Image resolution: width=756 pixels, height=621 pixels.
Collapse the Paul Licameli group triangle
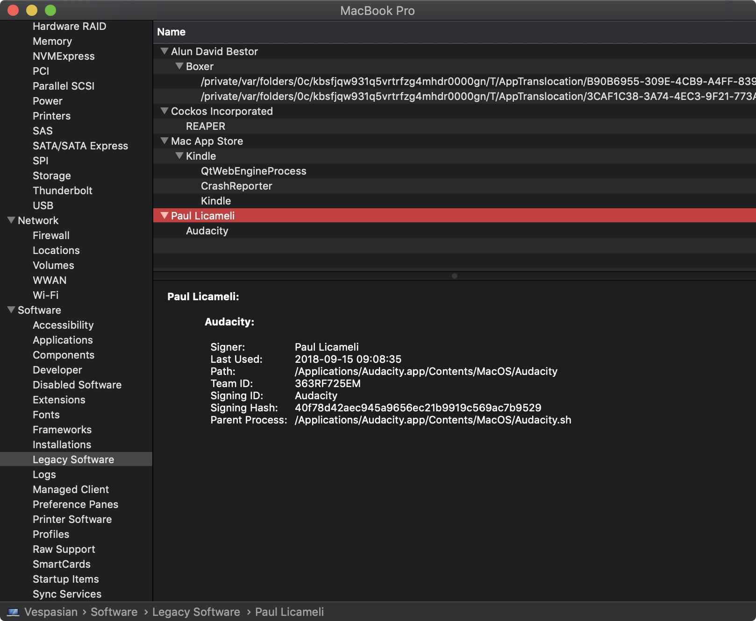click(x=164, y=215)
